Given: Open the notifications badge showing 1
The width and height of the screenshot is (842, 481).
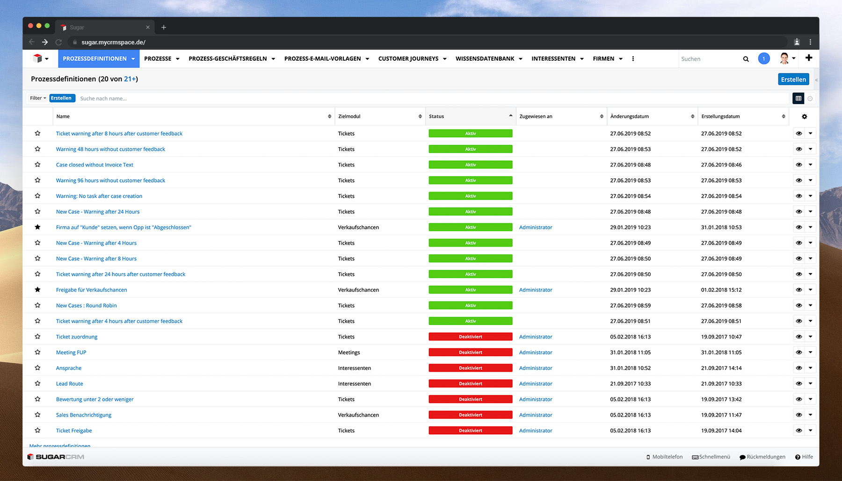Looking at the screenshot, I should pos(763,59).
